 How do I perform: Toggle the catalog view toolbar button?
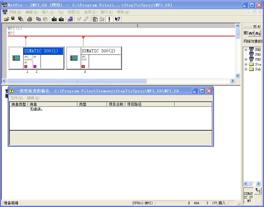coord(95,19)
